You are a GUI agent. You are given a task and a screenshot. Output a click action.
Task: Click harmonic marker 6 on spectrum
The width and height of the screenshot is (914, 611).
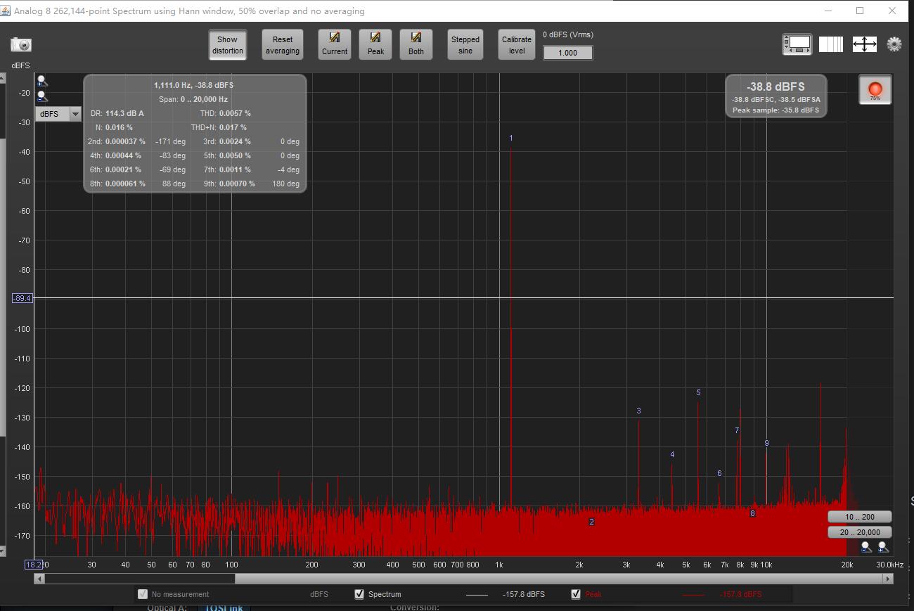719,473
